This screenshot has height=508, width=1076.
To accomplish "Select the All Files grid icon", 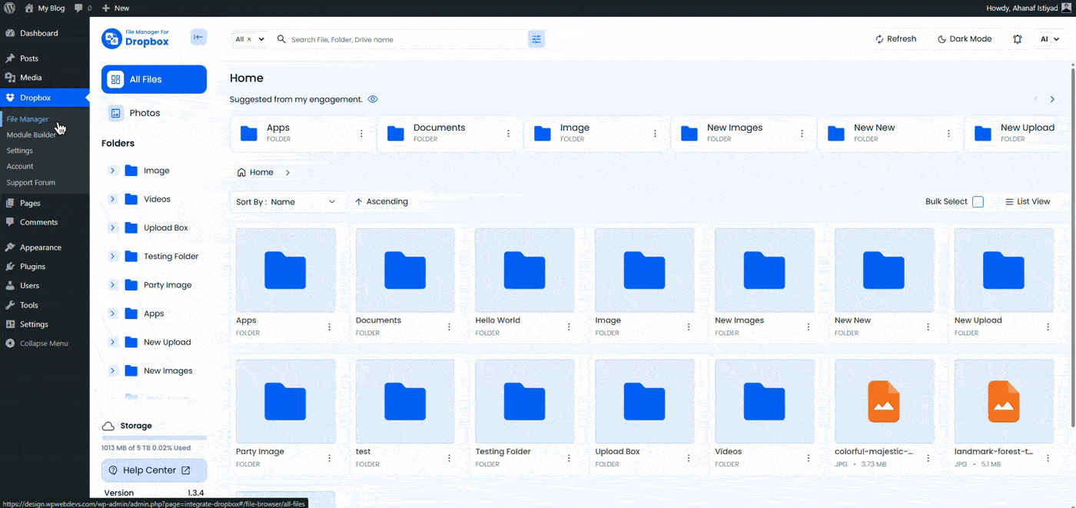I will pos(114,78).
